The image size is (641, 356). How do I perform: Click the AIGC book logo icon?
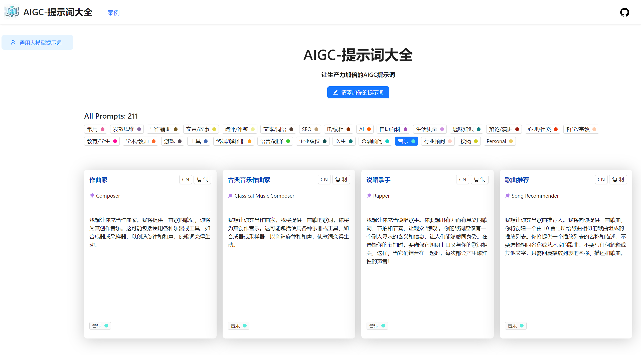(12, 12)
